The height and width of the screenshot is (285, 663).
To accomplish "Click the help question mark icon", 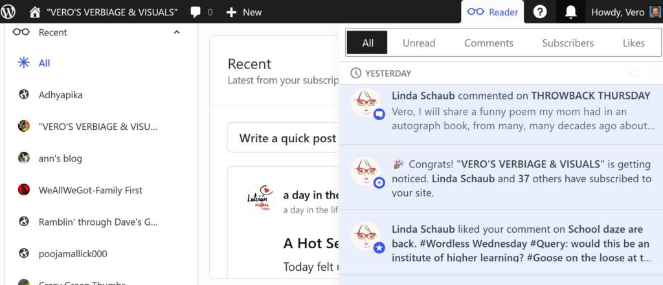I will [540, 12].
